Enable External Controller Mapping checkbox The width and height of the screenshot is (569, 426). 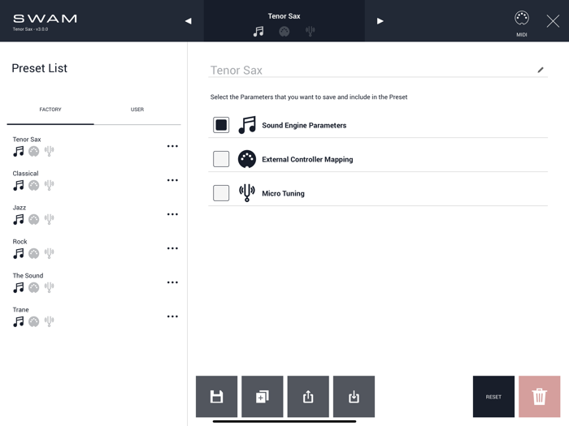(x=221, y=159)
